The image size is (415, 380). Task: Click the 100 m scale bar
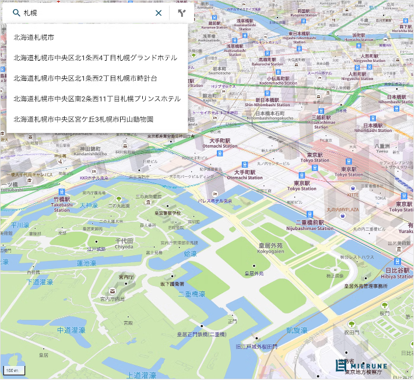[x=11, y=371]
